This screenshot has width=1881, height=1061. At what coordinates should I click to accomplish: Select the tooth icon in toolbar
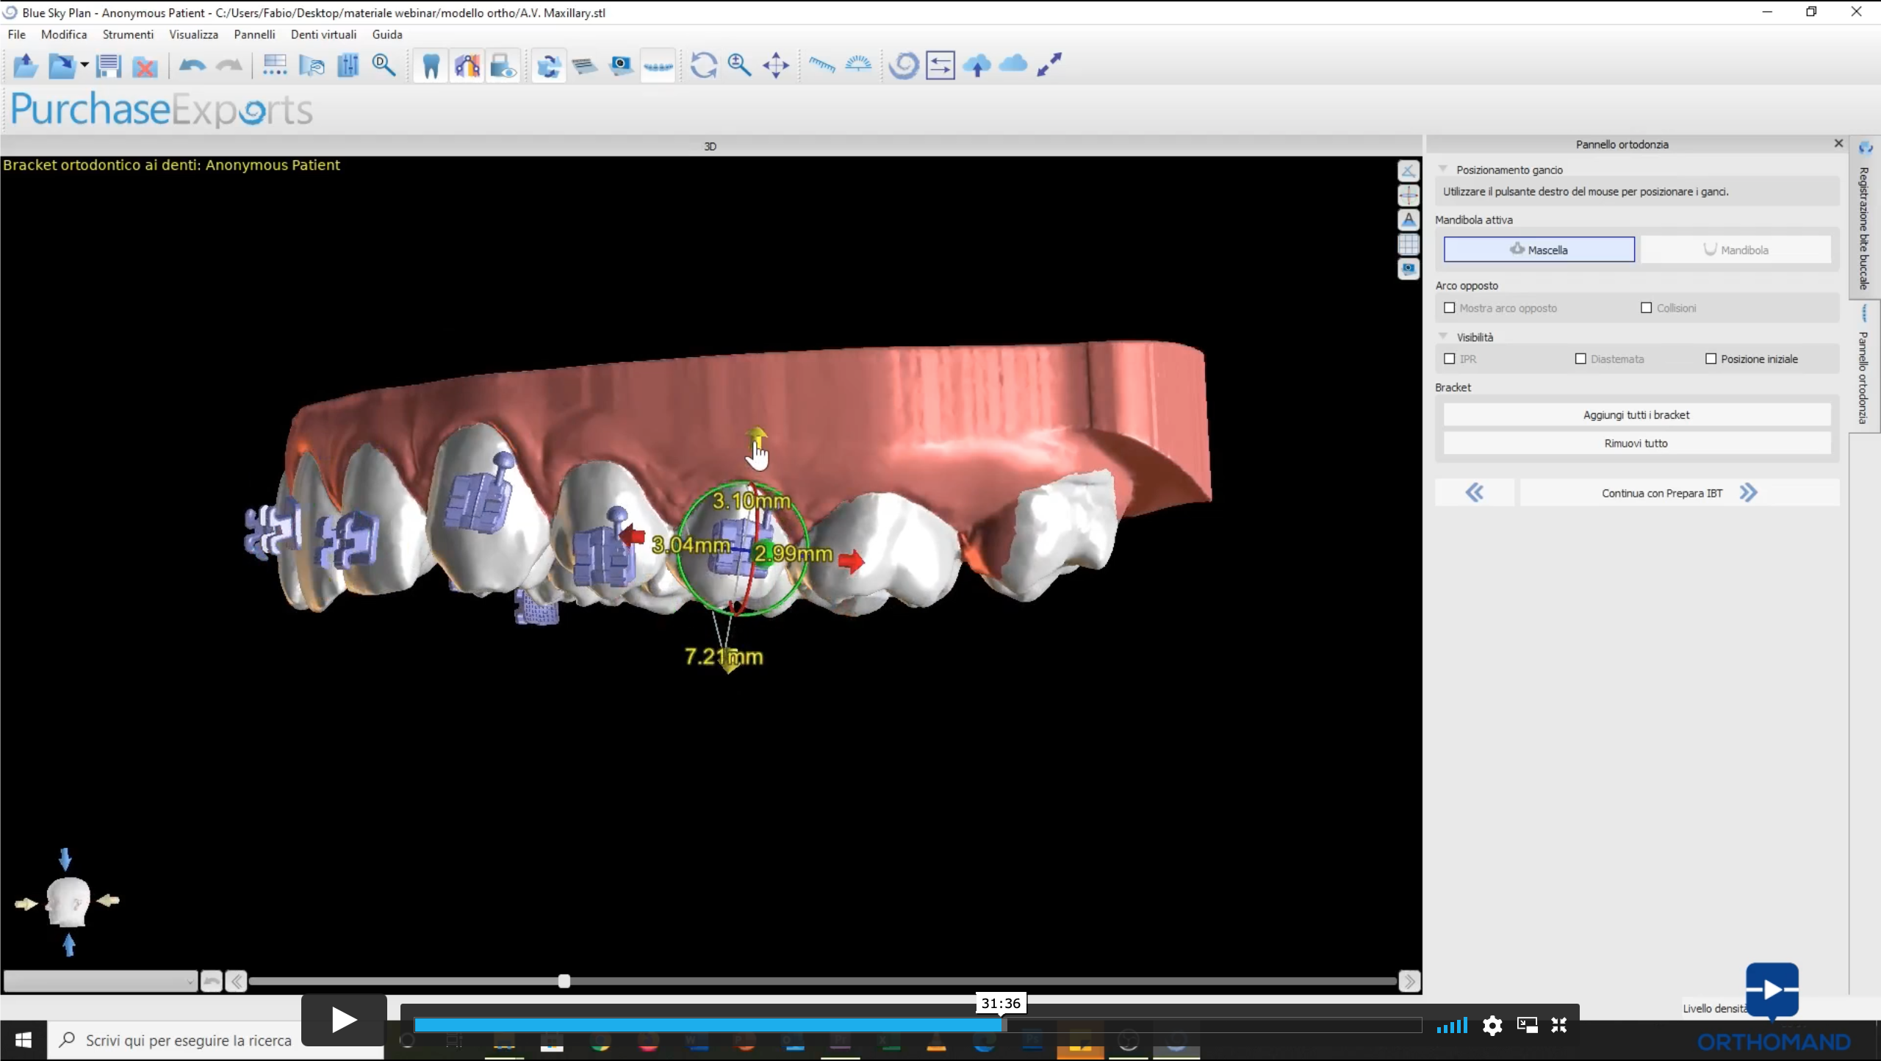pyautogui.click(x=431, y=66)
